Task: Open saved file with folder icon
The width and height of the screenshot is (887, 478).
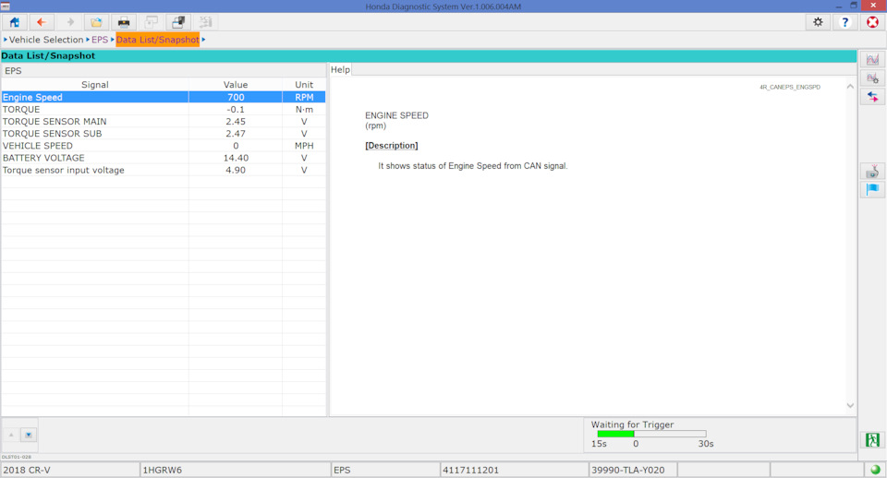Action: 96,22
